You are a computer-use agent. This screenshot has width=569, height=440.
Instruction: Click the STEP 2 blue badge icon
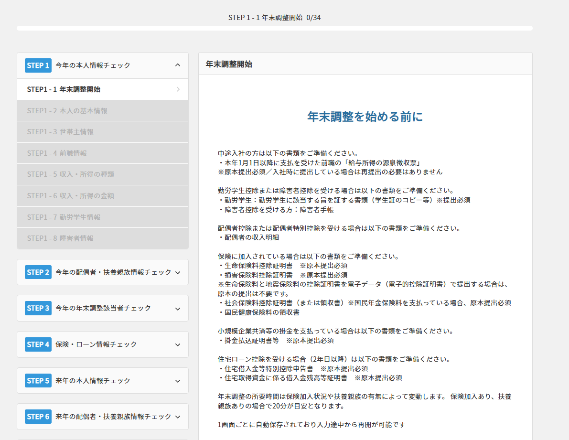[37, 272]
